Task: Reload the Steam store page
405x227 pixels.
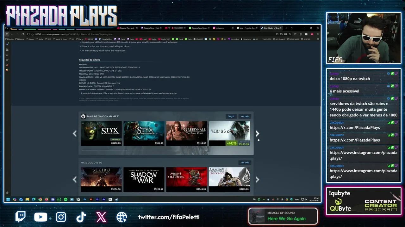Action: click(x=23, y=34)
